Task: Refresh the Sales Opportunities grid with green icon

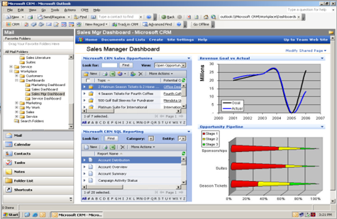Action: (x=184, y=80)
